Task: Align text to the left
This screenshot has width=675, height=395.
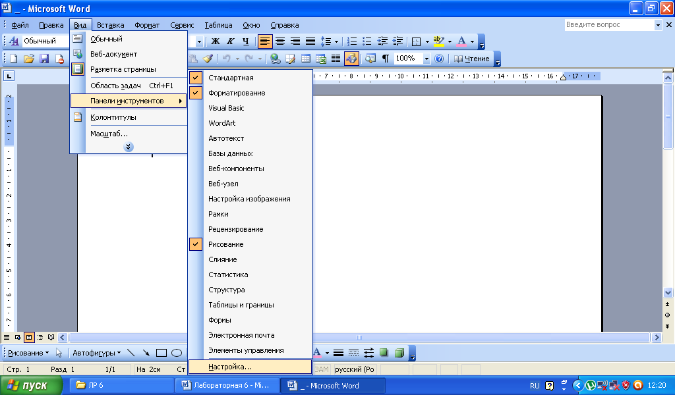Action: pos(265,41)
